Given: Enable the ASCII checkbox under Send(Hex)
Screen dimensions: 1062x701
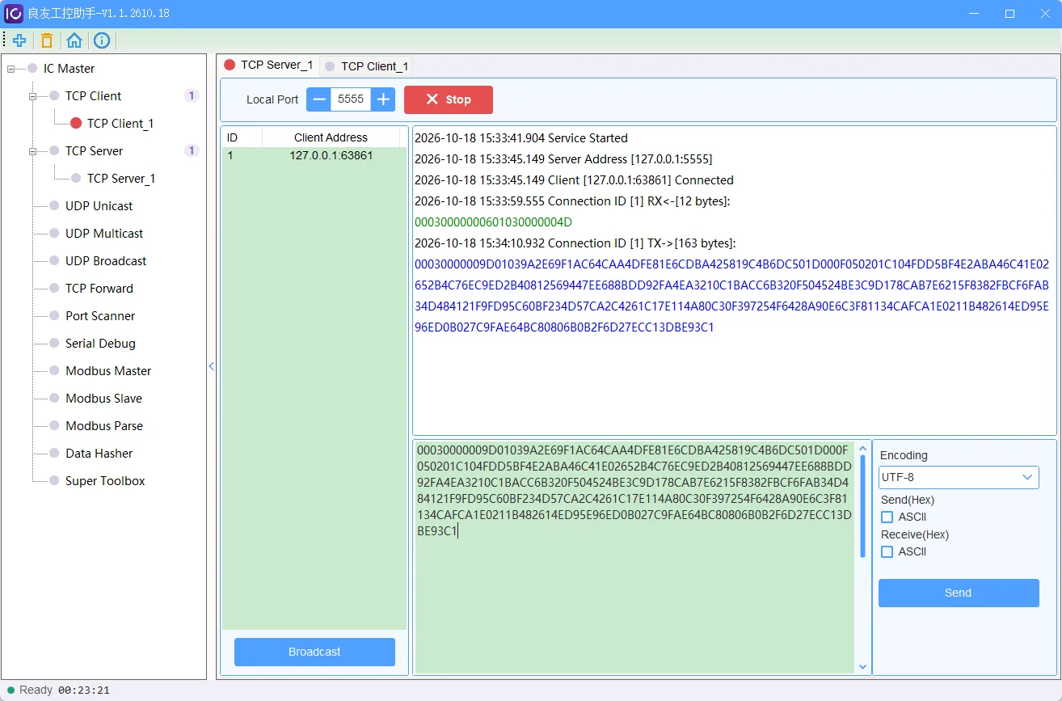Looking at the screenshot, I should click(887, 517).
